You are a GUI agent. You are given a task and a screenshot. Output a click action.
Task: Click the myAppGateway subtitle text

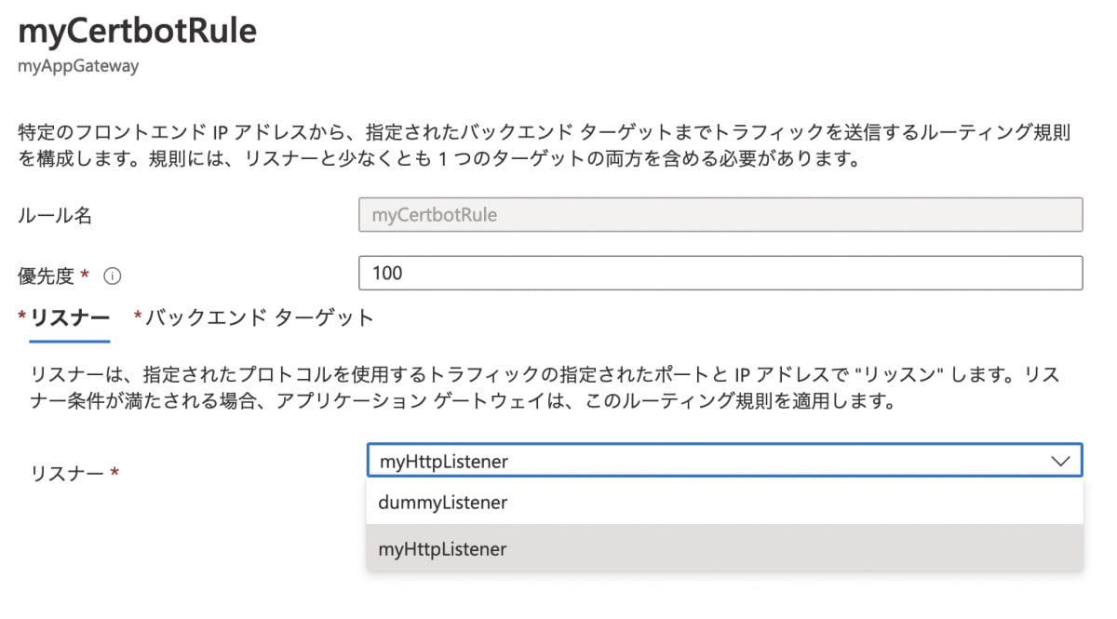point(78,67)
